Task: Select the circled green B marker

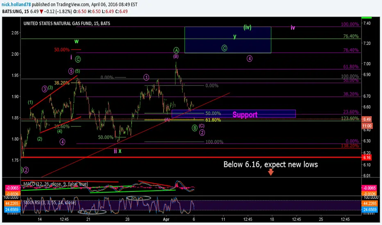Action: tap(194, 128)
